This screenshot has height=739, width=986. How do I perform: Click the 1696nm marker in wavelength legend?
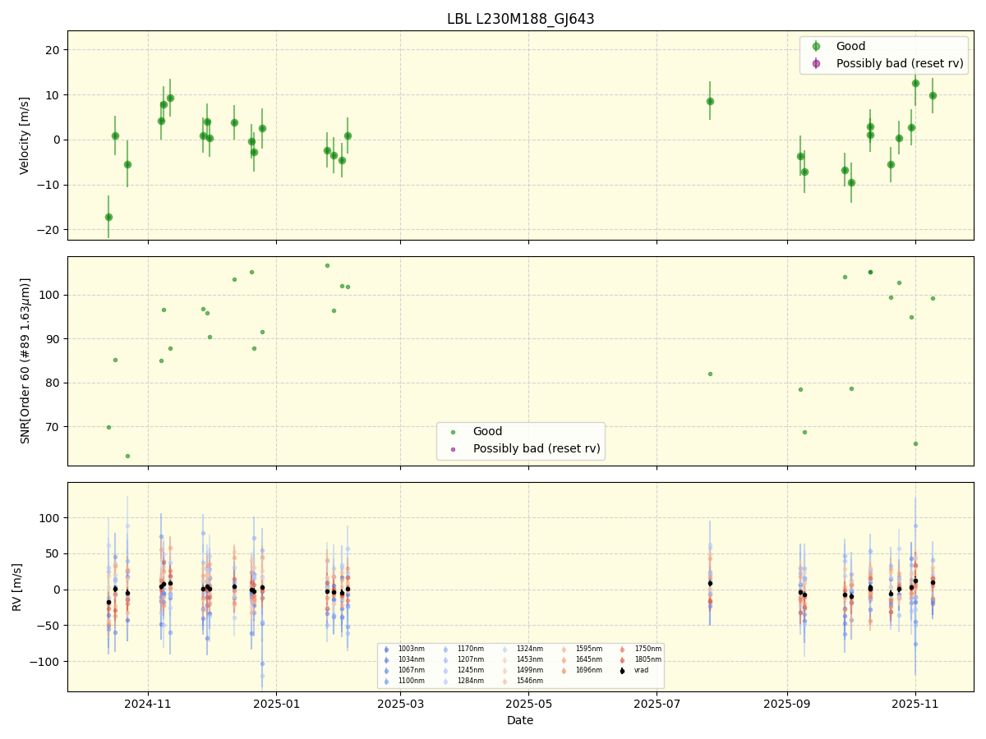[564, 671]
